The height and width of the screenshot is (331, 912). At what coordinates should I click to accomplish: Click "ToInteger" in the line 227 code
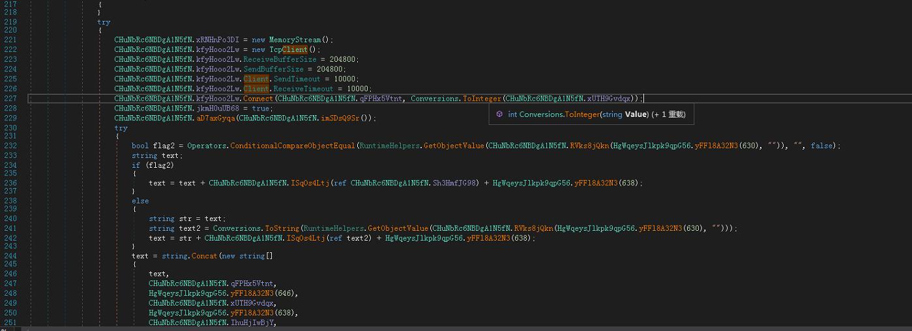click(482, 98)
